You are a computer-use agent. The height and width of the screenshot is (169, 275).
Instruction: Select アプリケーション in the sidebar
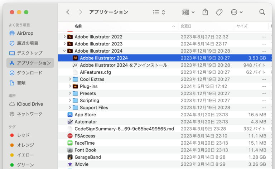30,63
